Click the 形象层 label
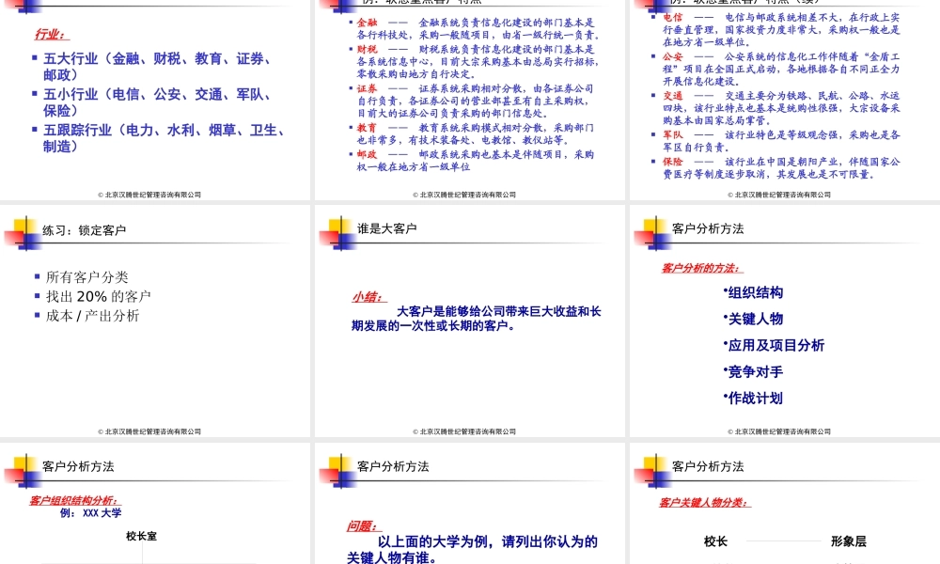The width and height of the screenshot is (940, 564). [848, 541]
